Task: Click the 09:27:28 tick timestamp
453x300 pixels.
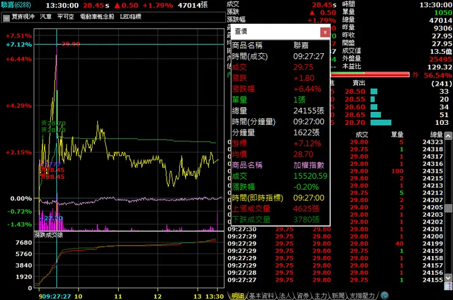Action: coord(242,273)
